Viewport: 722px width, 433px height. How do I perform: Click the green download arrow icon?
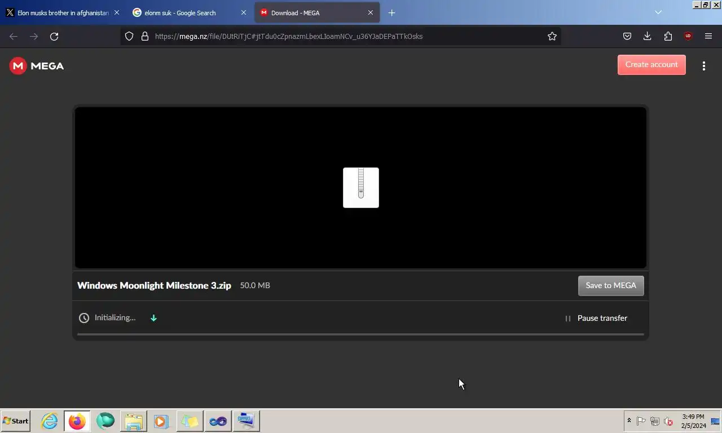coord(153,318)
